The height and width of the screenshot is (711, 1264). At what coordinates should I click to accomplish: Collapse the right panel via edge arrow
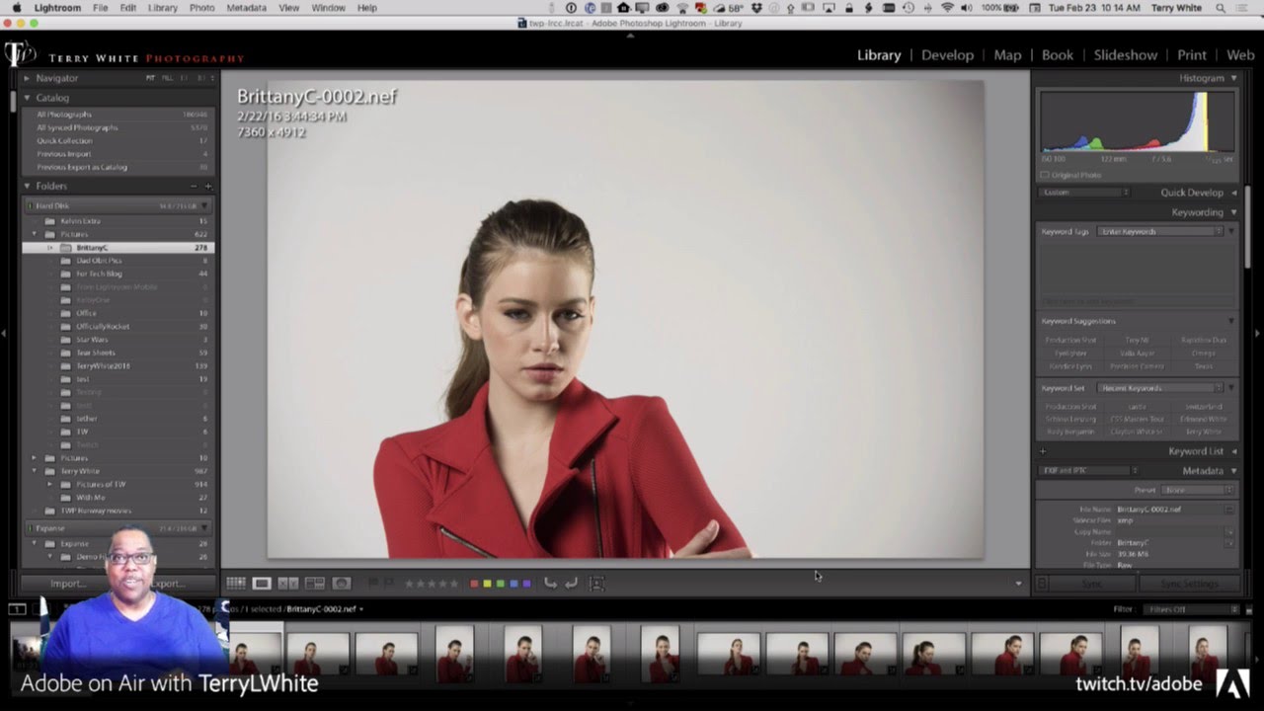click(1259, 334)
